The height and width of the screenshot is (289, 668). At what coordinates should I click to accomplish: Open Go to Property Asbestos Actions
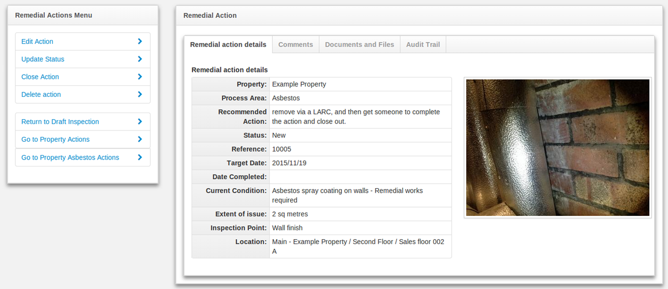point(70,158)
